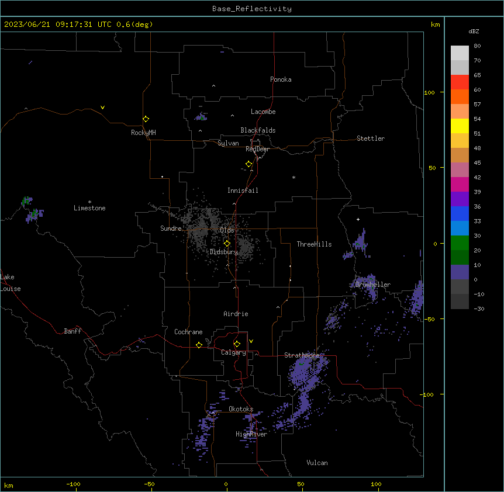Click the dBZ legend heading
The width and height of the screenshot is (504, 492).
tap(474, 31)
